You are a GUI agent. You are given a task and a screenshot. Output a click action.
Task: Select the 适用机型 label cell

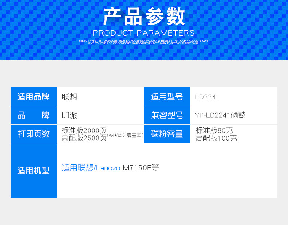34,170
